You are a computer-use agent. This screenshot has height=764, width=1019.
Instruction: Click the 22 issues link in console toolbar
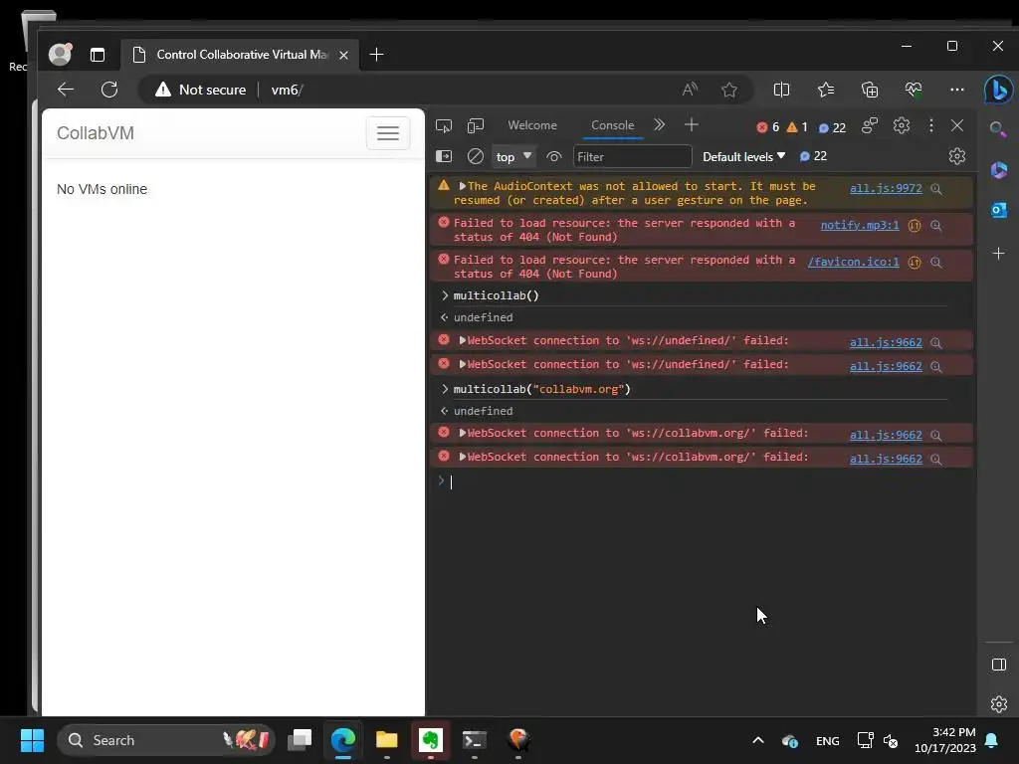(x=813, y=156)
